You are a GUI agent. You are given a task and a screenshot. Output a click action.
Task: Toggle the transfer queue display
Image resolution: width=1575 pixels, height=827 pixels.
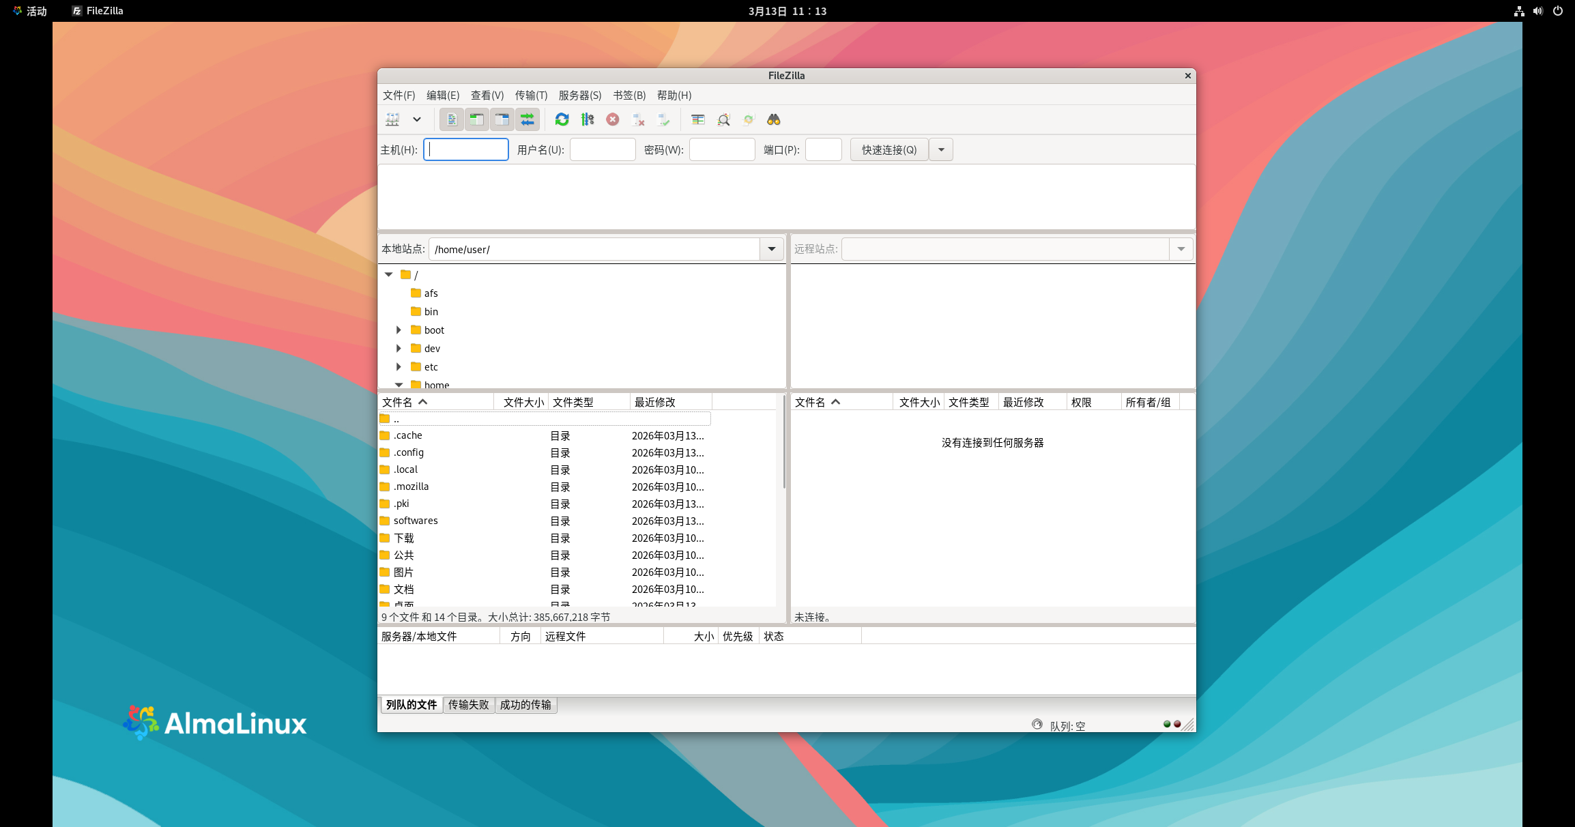coord(528,119)
